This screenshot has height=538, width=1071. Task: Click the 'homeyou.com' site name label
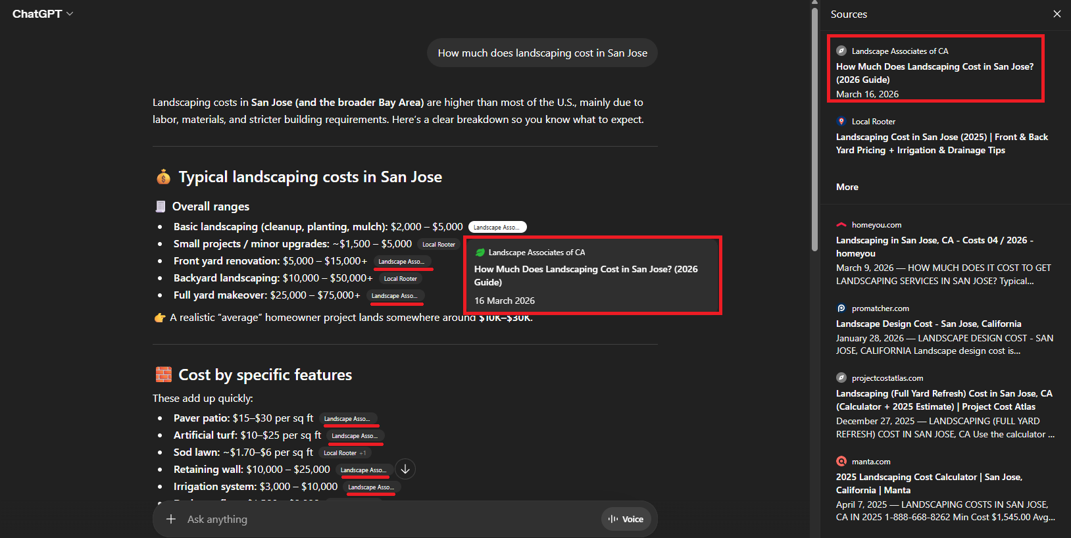876,225
